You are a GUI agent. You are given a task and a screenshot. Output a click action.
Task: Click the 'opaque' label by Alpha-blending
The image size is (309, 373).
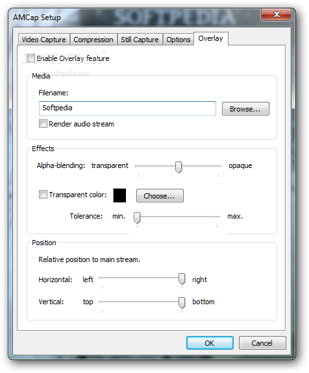point(240,166)
